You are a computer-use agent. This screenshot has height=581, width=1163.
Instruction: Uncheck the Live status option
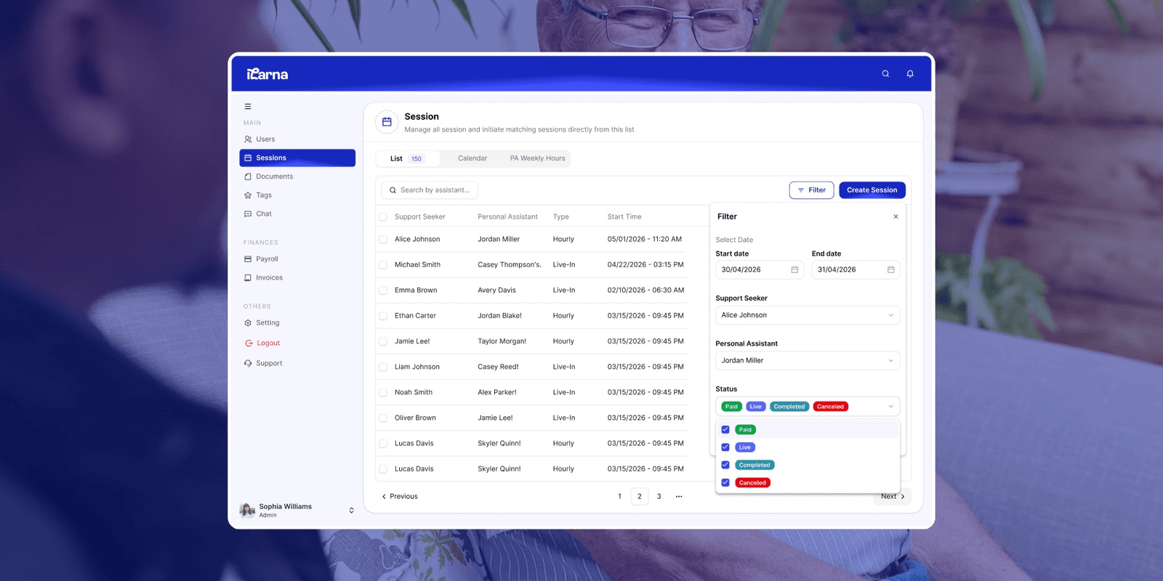click(725, 447)
